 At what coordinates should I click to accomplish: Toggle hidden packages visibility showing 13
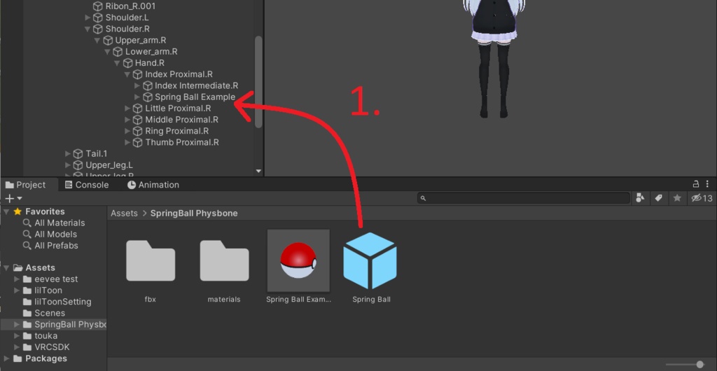click(x=702, y=198)
